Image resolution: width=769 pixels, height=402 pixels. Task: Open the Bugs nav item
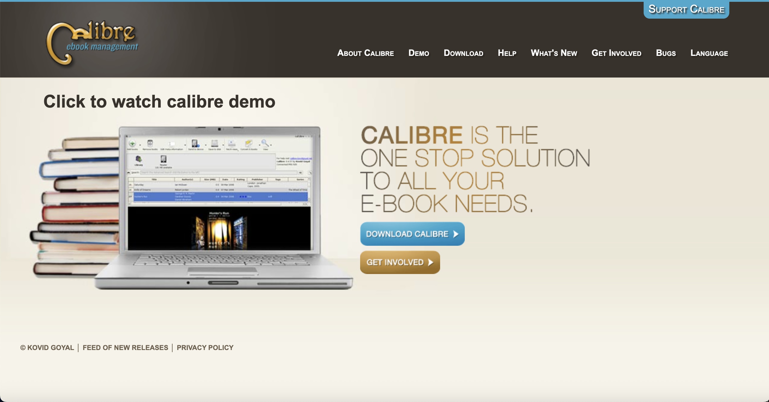666,53
